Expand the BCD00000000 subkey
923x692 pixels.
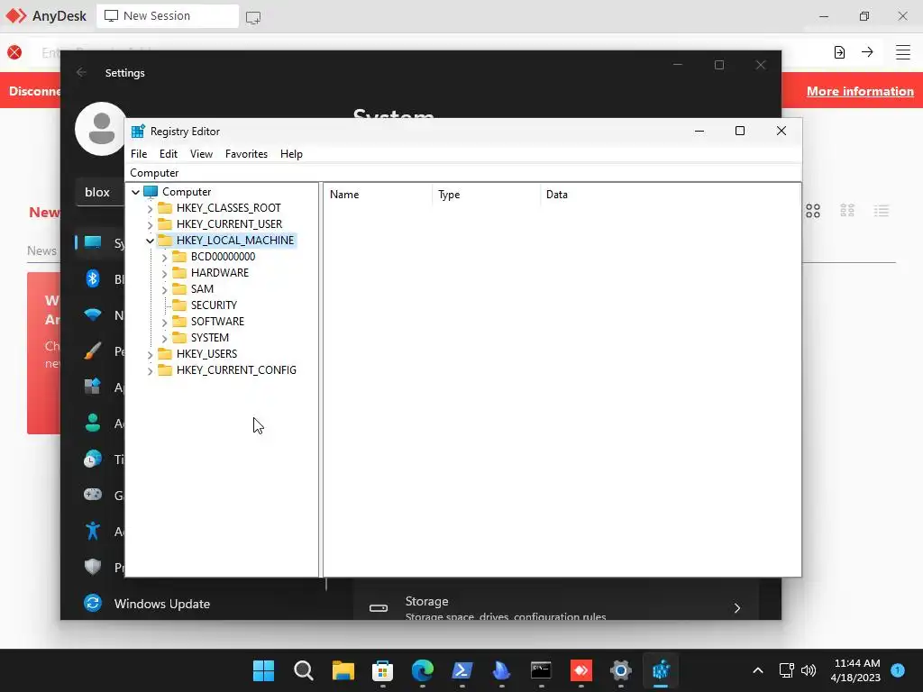(164, 257)
